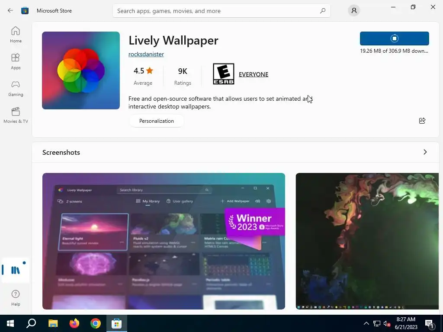Click the search apps input field
This screenshot has height=332, width=443.
pyautogui.click(x=221, y=11)
